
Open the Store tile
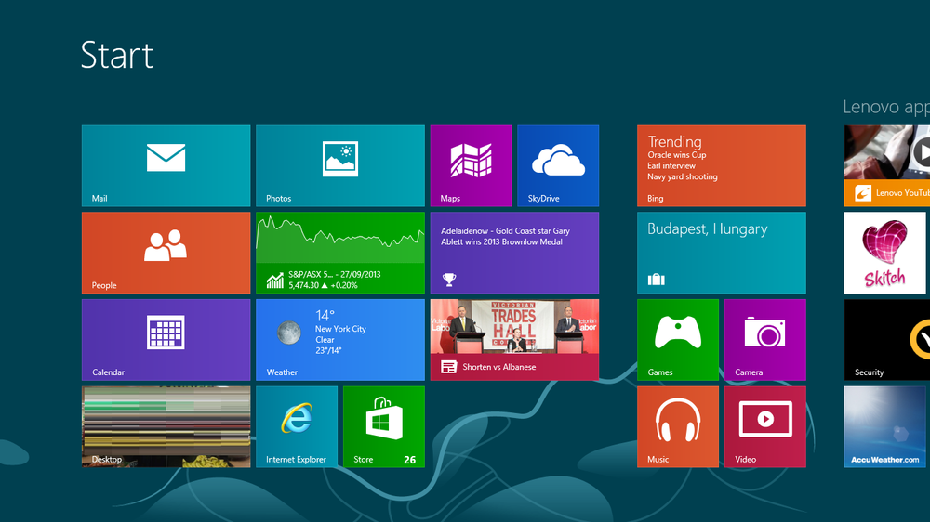click(384, 427)
